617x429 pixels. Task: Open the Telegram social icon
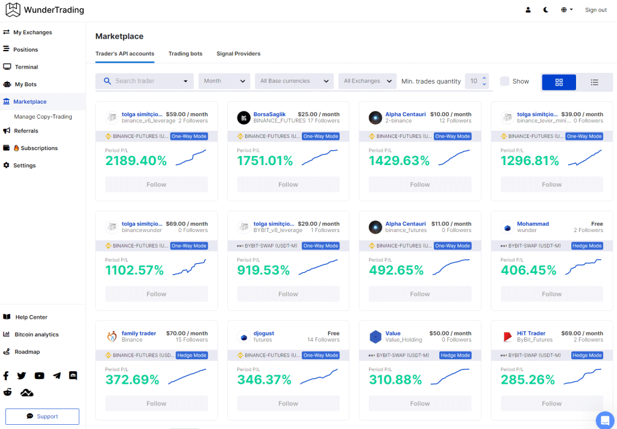[x=57, y=375]
